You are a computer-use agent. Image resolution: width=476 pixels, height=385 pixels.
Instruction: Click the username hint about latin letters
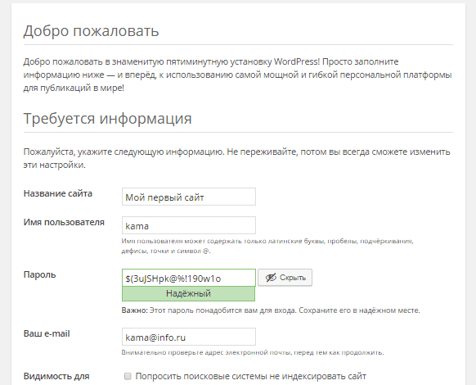coord(267,246)
